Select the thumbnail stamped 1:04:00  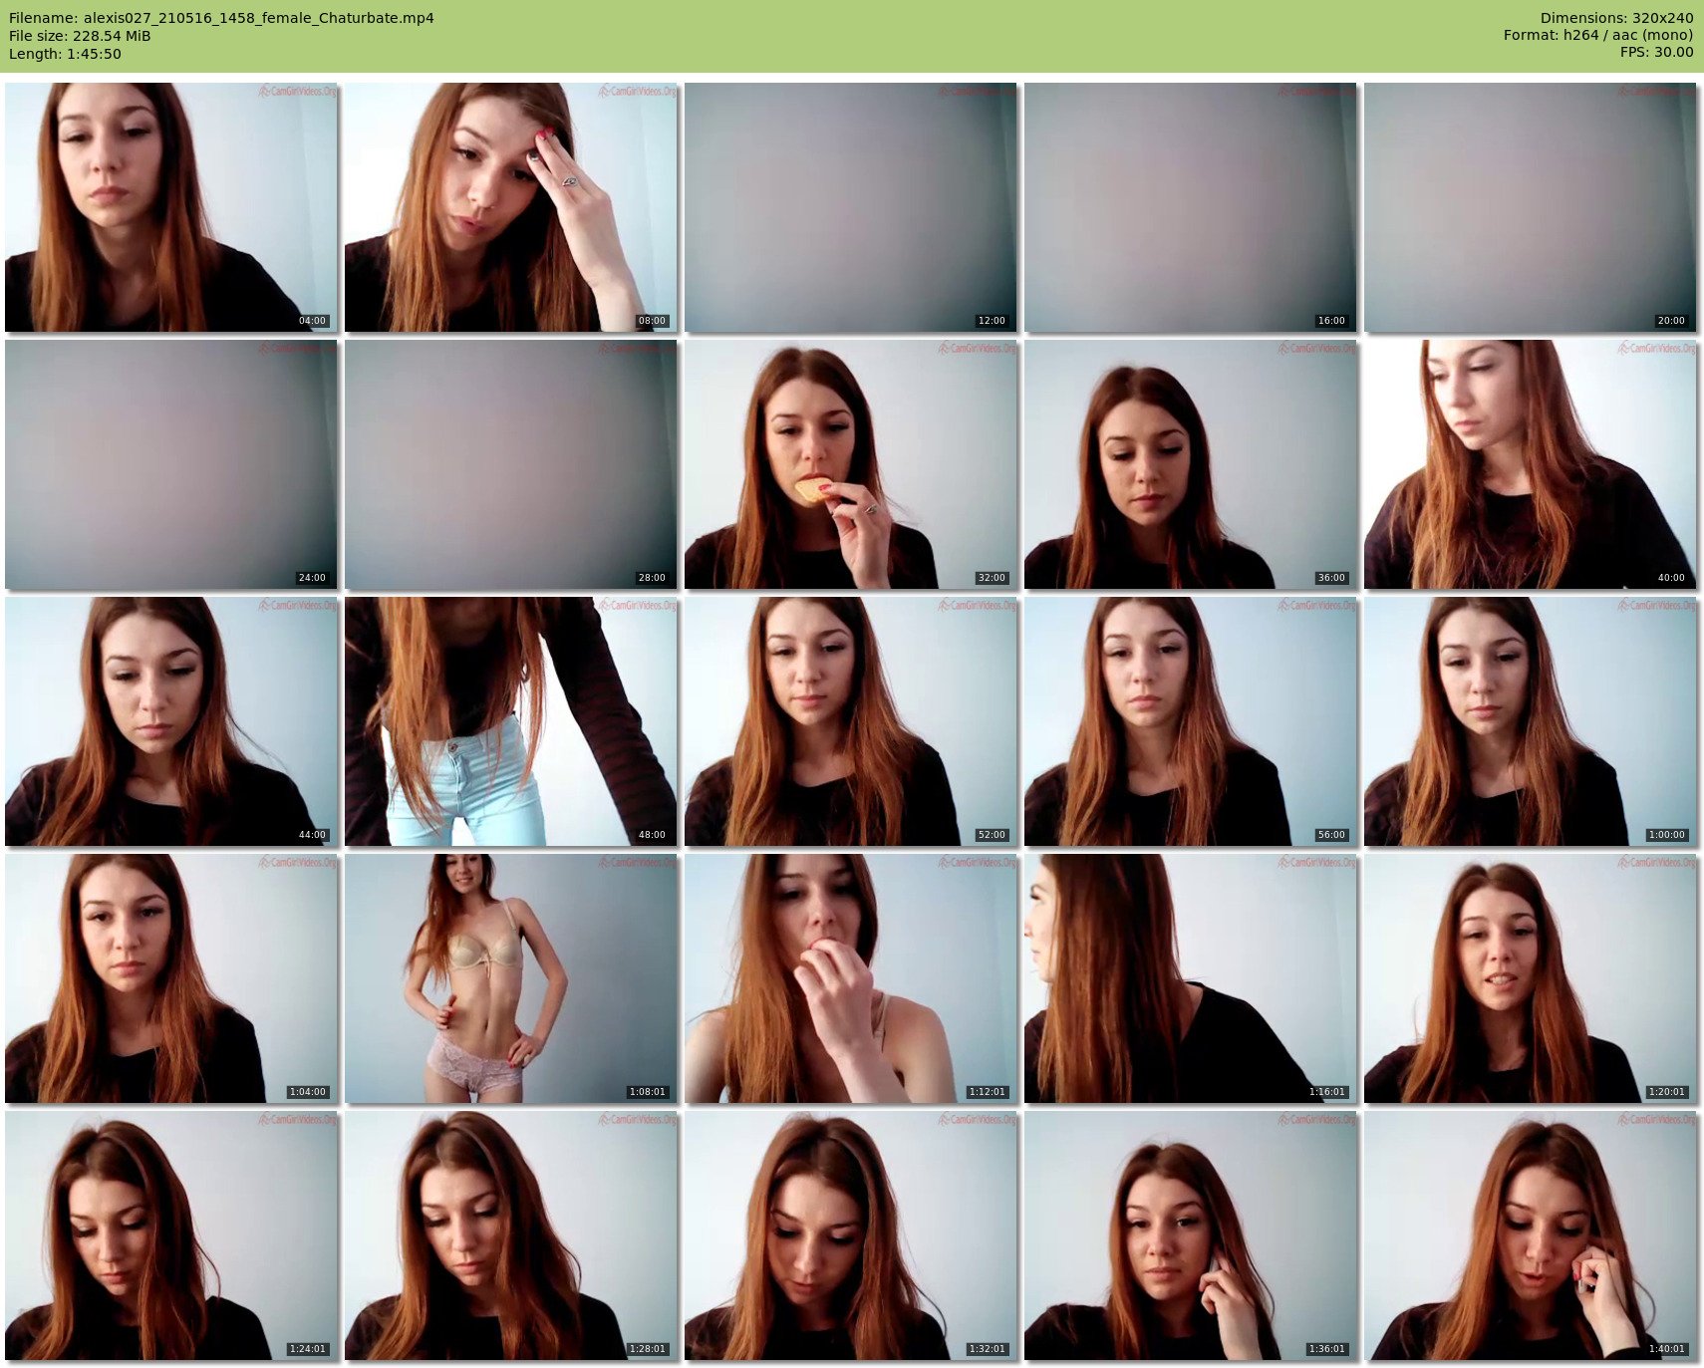point(171,978)
